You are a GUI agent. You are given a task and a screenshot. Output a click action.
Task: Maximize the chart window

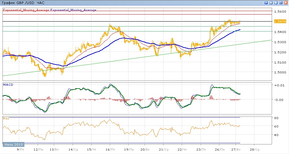pos(281,2)
